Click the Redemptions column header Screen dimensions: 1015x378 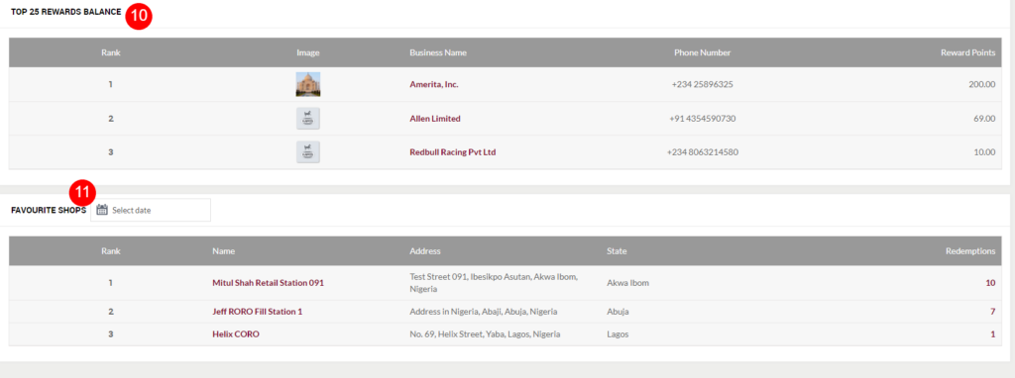[x=970, y=251]
